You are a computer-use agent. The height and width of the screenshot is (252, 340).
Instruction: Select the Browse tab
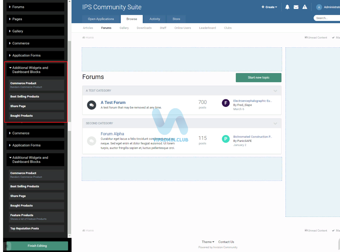tap(132, 19)
